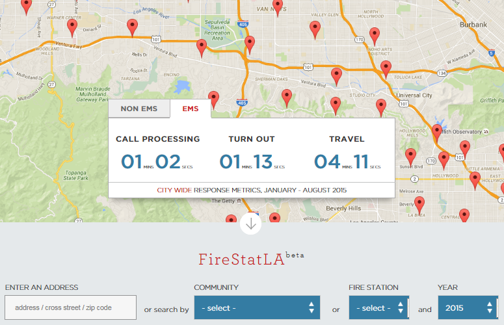
Task: Click the TRAVEL heading
Action: 347,139
